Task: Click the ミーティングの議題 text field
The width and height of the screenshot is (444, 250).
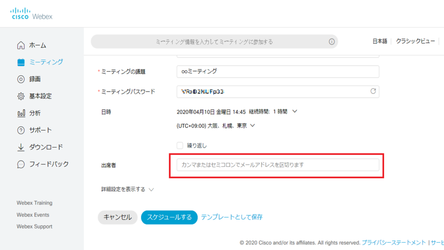Action: click(278, 71)
